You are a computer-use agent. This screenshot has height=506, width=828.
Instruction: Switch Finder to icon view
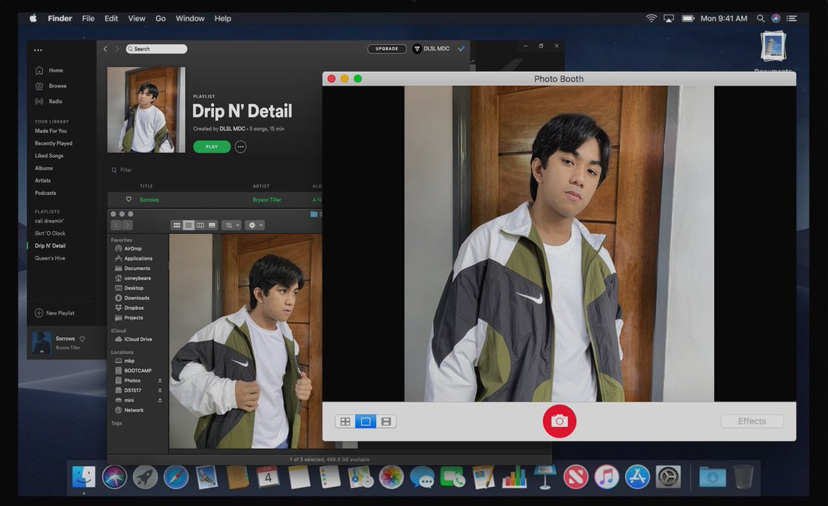[x=177, y=225]
